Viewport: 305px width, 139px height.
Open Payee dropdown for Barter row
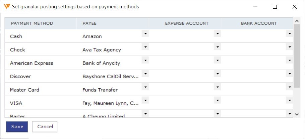(x=145, y=114)
